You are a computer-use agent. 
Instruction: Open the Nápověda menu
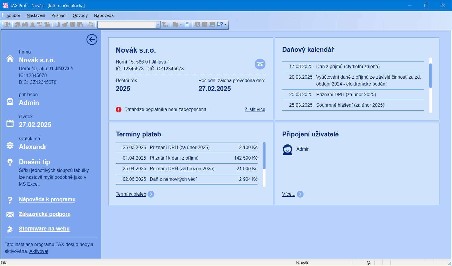pyautogui.click(x=104, y=15)
